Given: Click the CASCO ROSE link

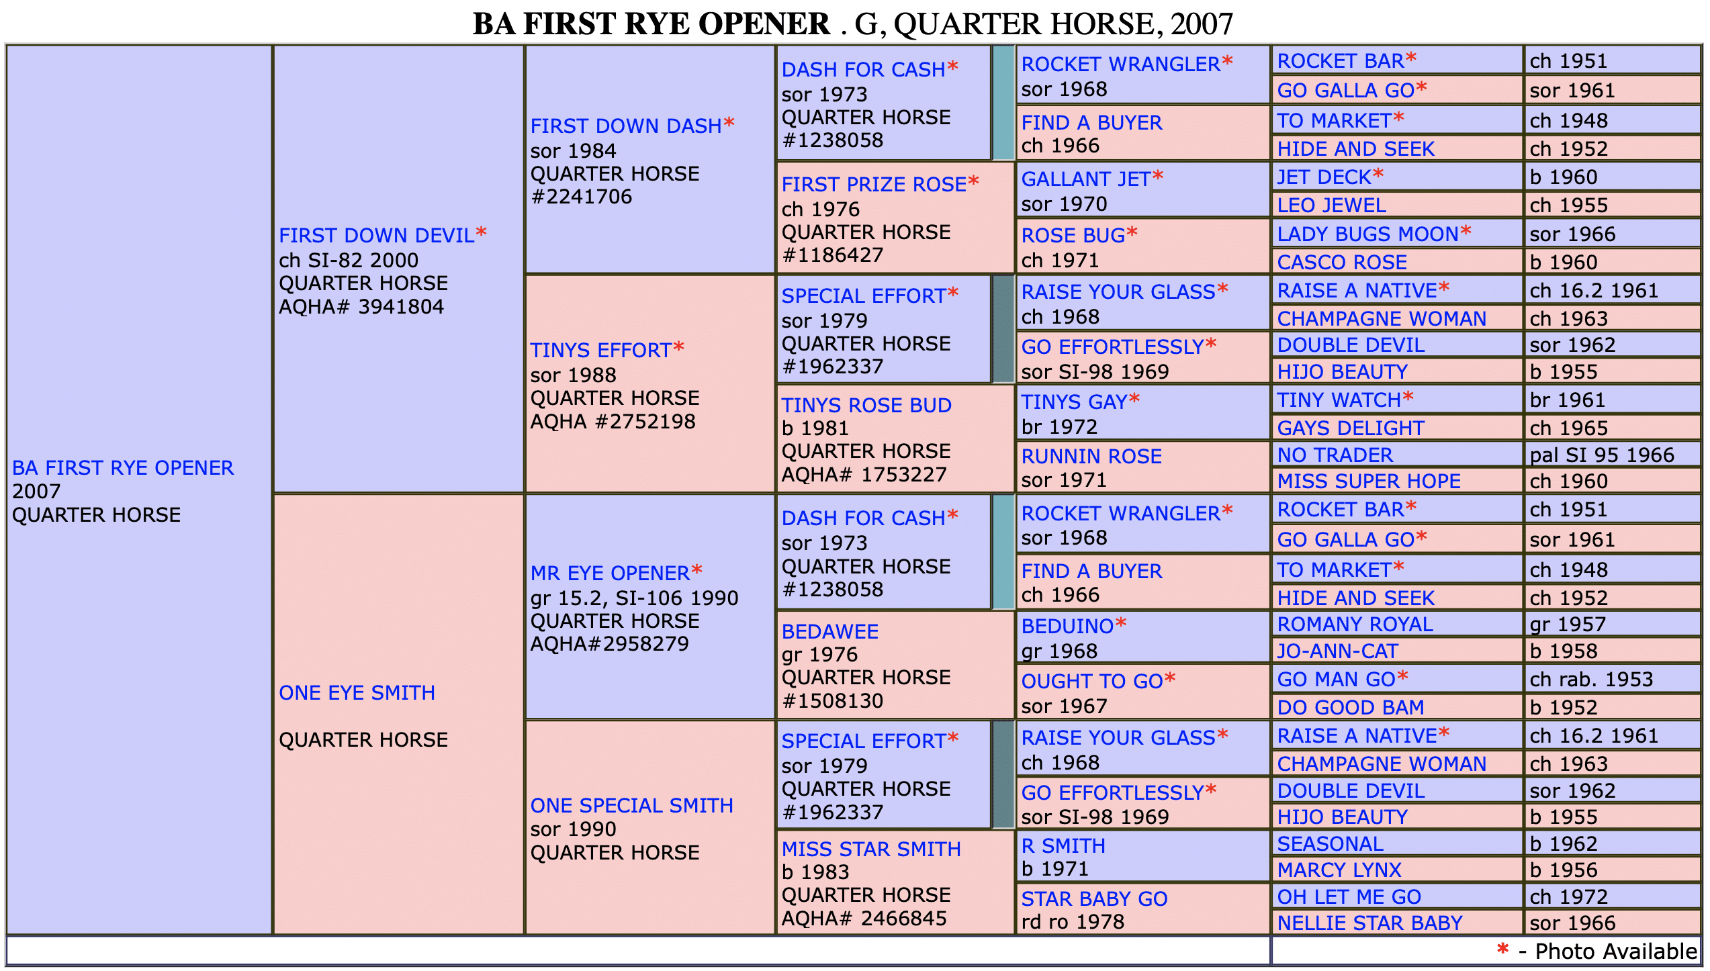Looking at the screenshot, I should click(x=1342, y=262).
